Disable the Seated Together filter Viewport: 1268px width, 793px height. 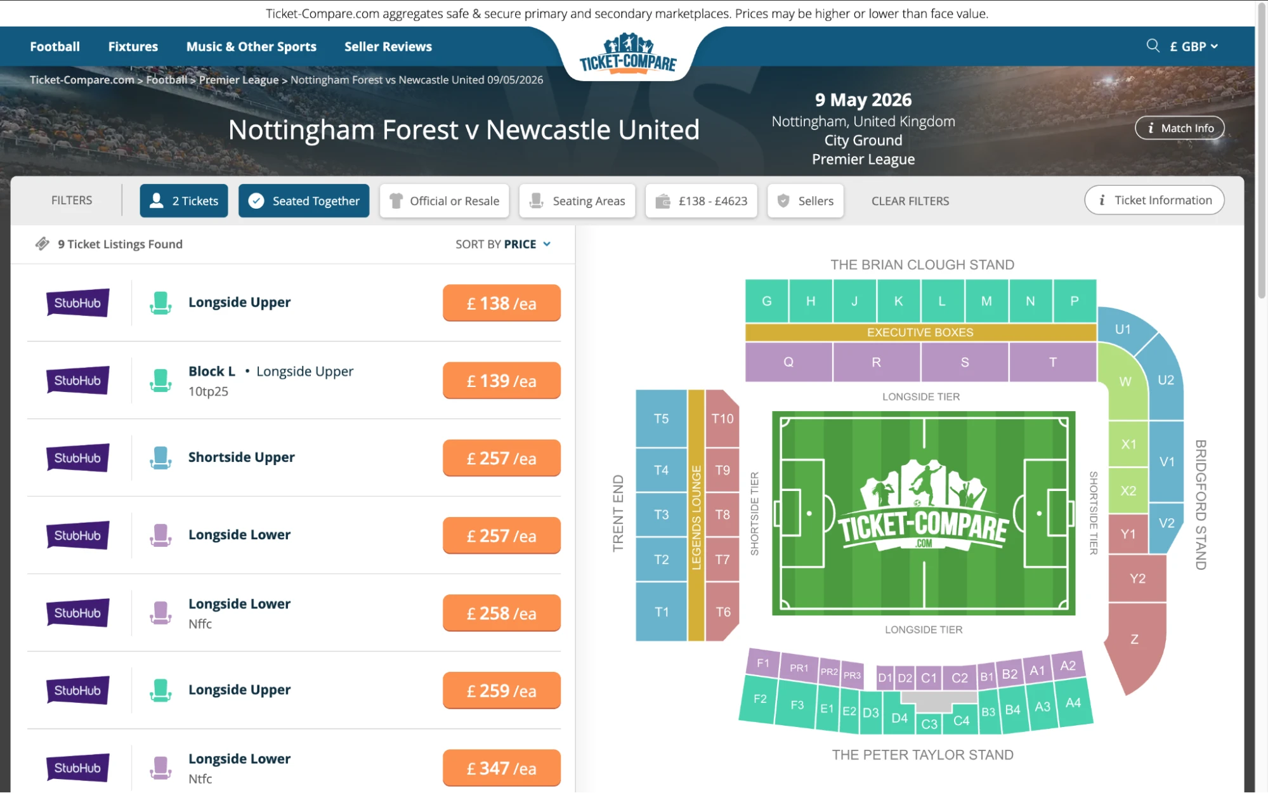(x=303, y=200)
